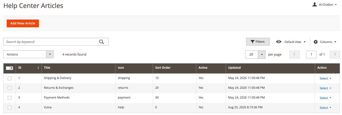Image resolution: width=342 pixels, height=115 pixels.
Task: Click the Search by keyword field
Action: point(56,42)
